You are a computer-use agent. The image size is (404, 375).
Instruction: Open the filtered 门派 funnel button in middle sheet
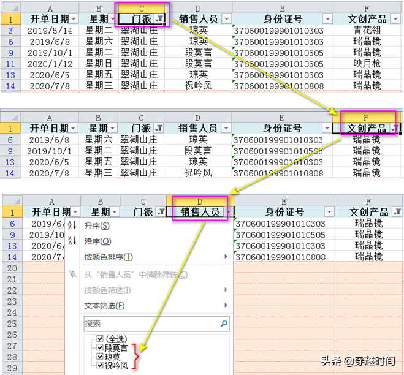coord(158,128)
